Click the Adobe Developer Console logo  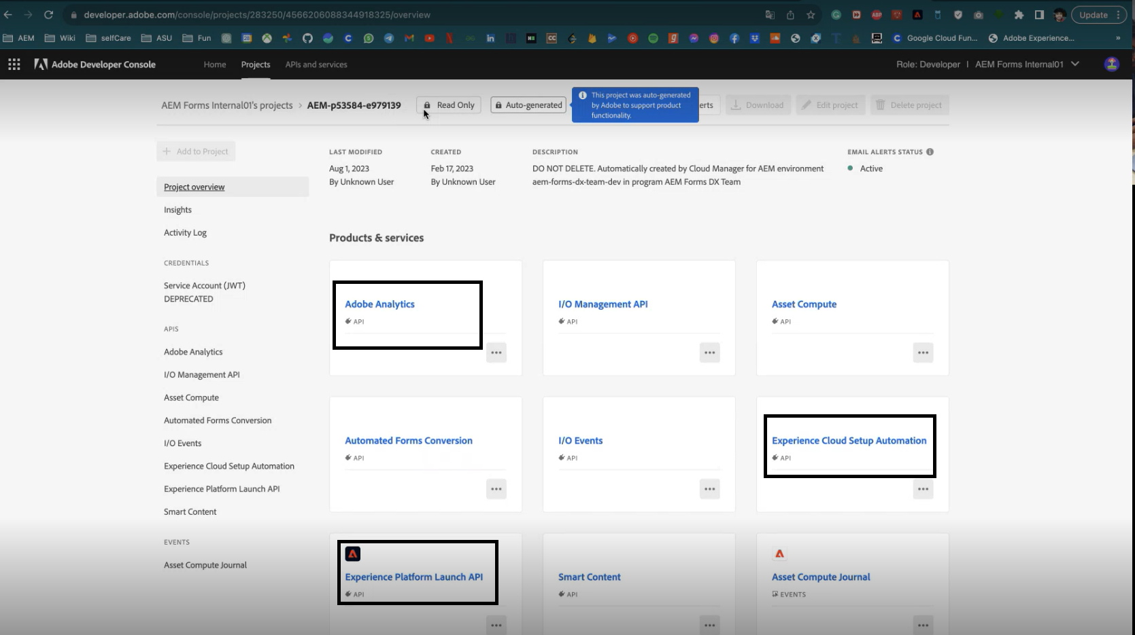[95, 65]
